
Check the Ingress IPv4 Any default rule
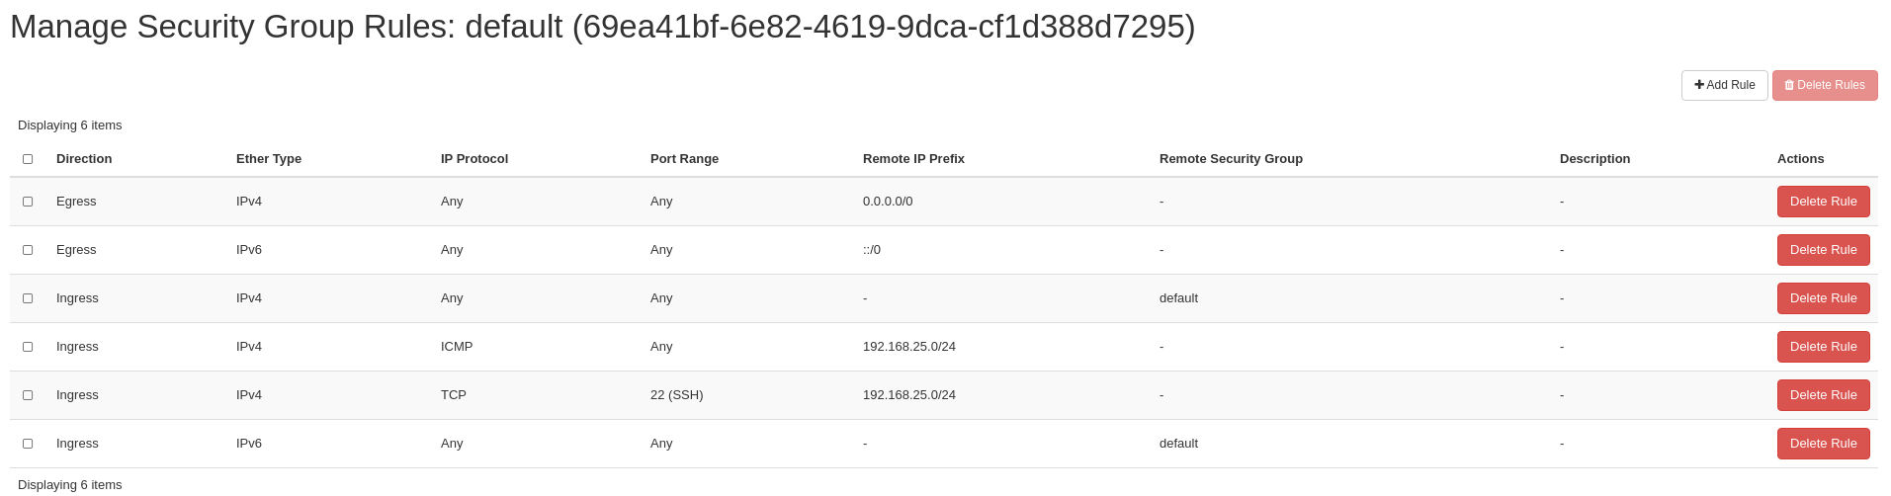tap(28, 298)
